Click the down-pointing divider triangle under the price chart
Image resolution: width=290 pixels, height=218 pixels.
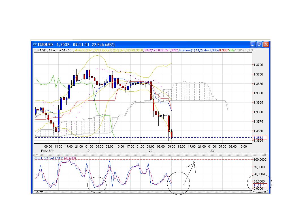click(x=41, y=154)
